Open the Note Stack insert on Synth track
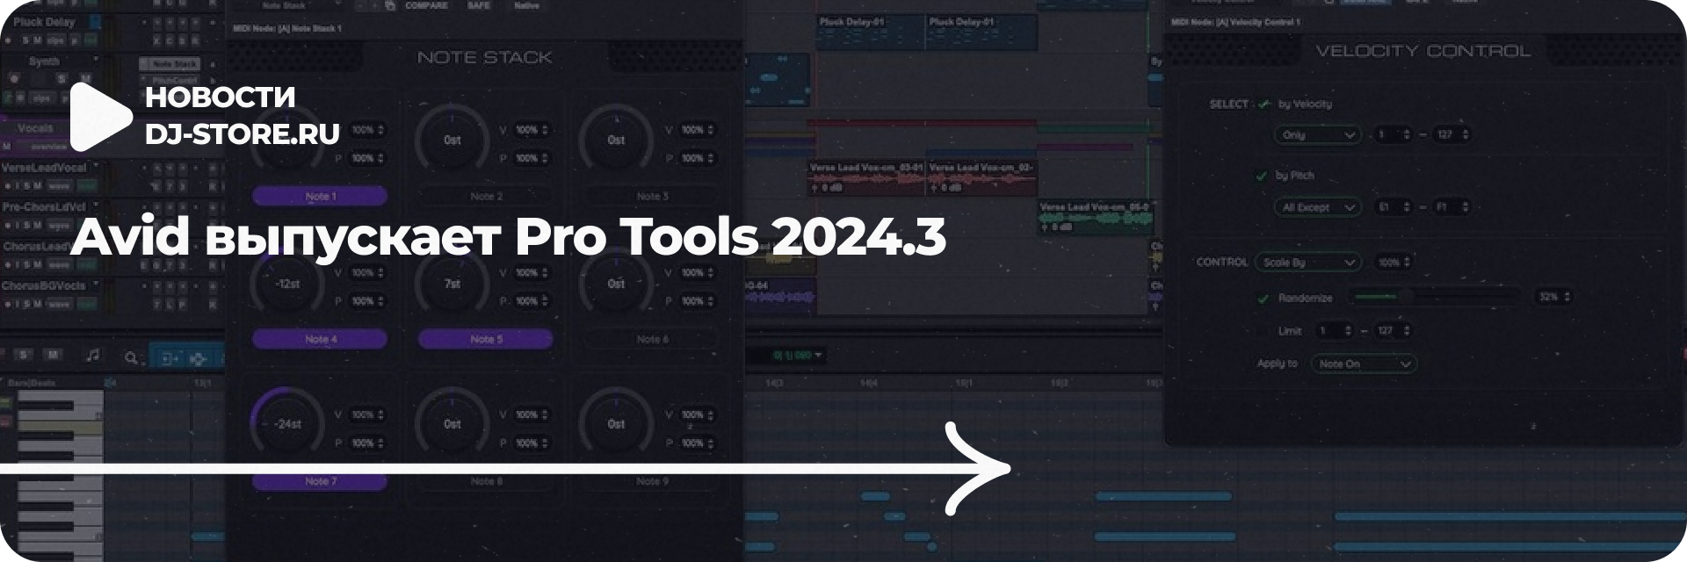The width and height of the screenshot is (1687, 562). 170,64
